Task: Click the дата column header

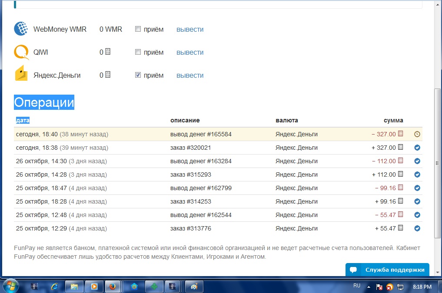Action: point(23,120)
